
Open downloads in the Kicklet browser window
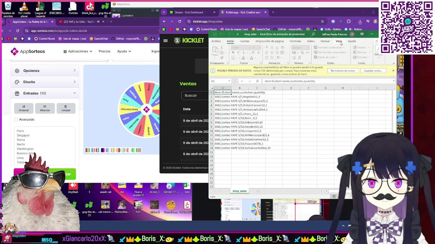(x=360, y=21)
